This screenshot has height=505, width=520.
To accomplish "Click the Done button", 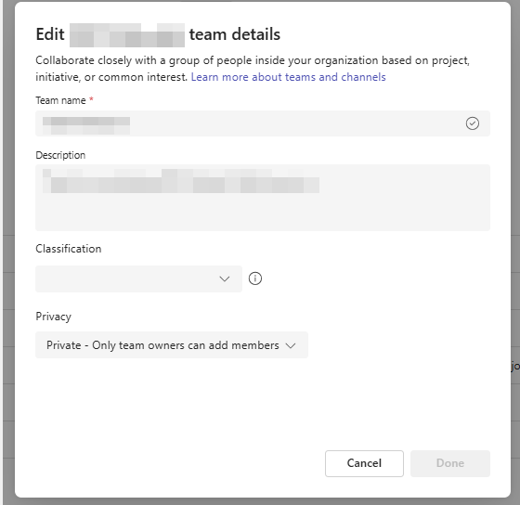I will pos(450,463).
